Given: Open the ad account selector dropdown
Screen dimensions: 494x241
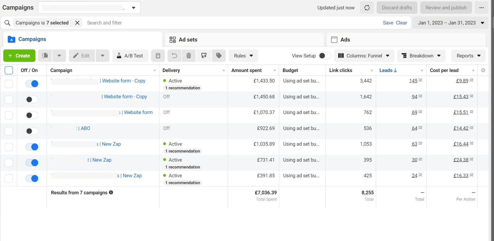Looking at the screenshot, I should tap(89, 8).
